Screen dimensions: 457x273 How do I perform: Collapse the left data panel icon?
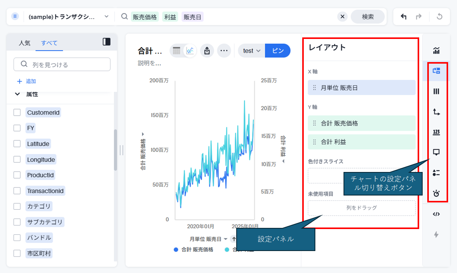pos(107,42)
